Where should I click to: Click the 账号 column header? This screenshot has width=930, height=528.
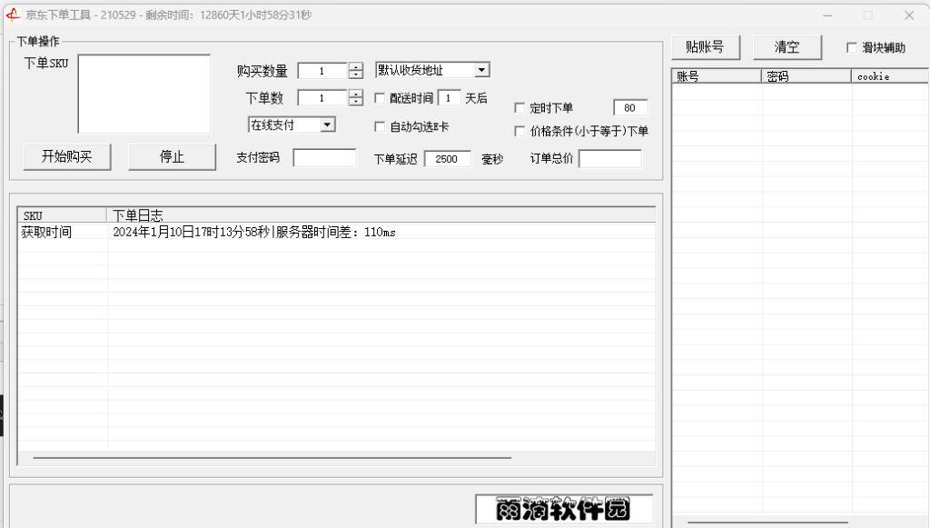pos(716,76)
